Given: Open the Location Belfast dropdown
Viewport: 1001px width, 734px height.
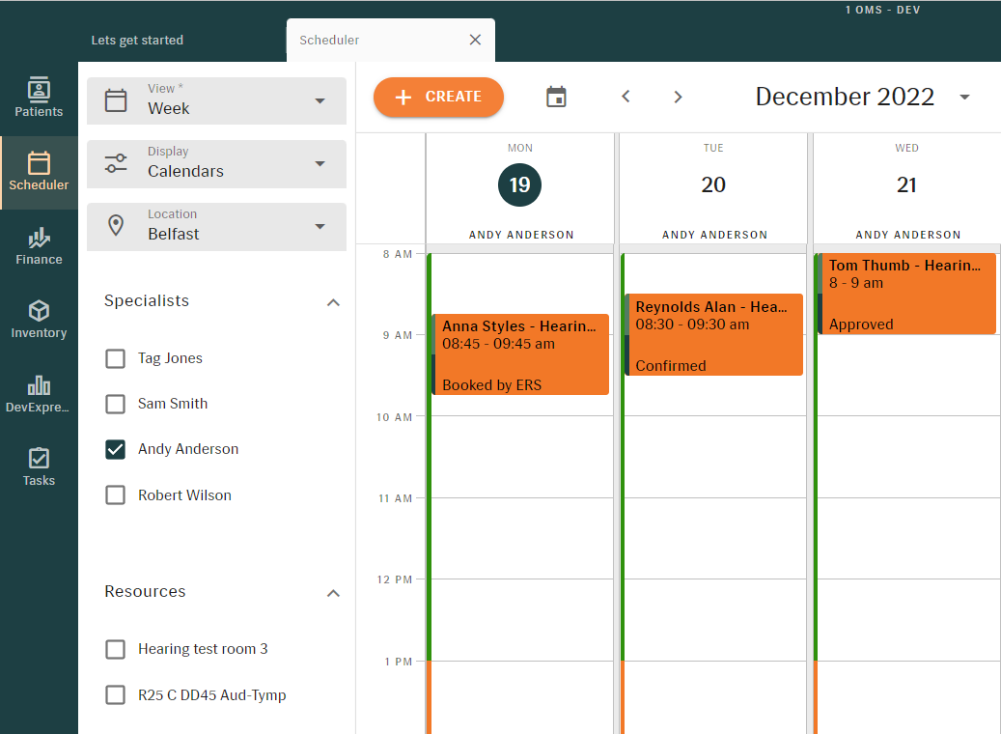Looking at the screenshot, I should click(216, 227).
